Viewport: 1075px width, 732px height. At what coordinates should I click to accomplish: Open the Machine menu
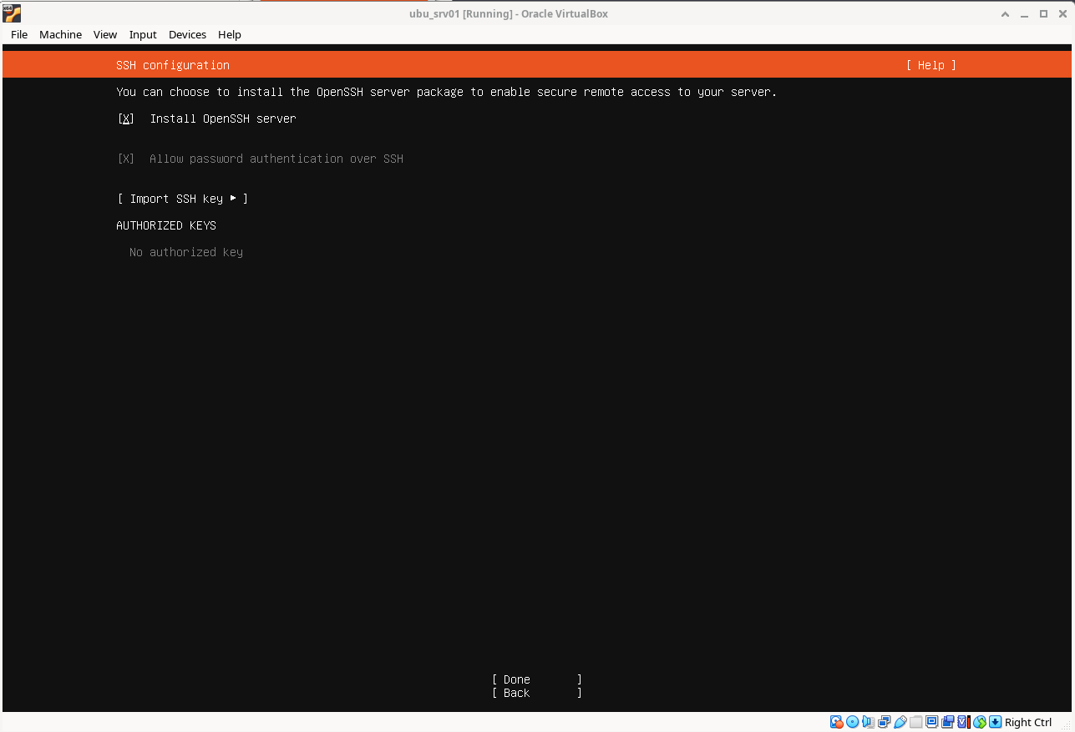tap(60, 34)
